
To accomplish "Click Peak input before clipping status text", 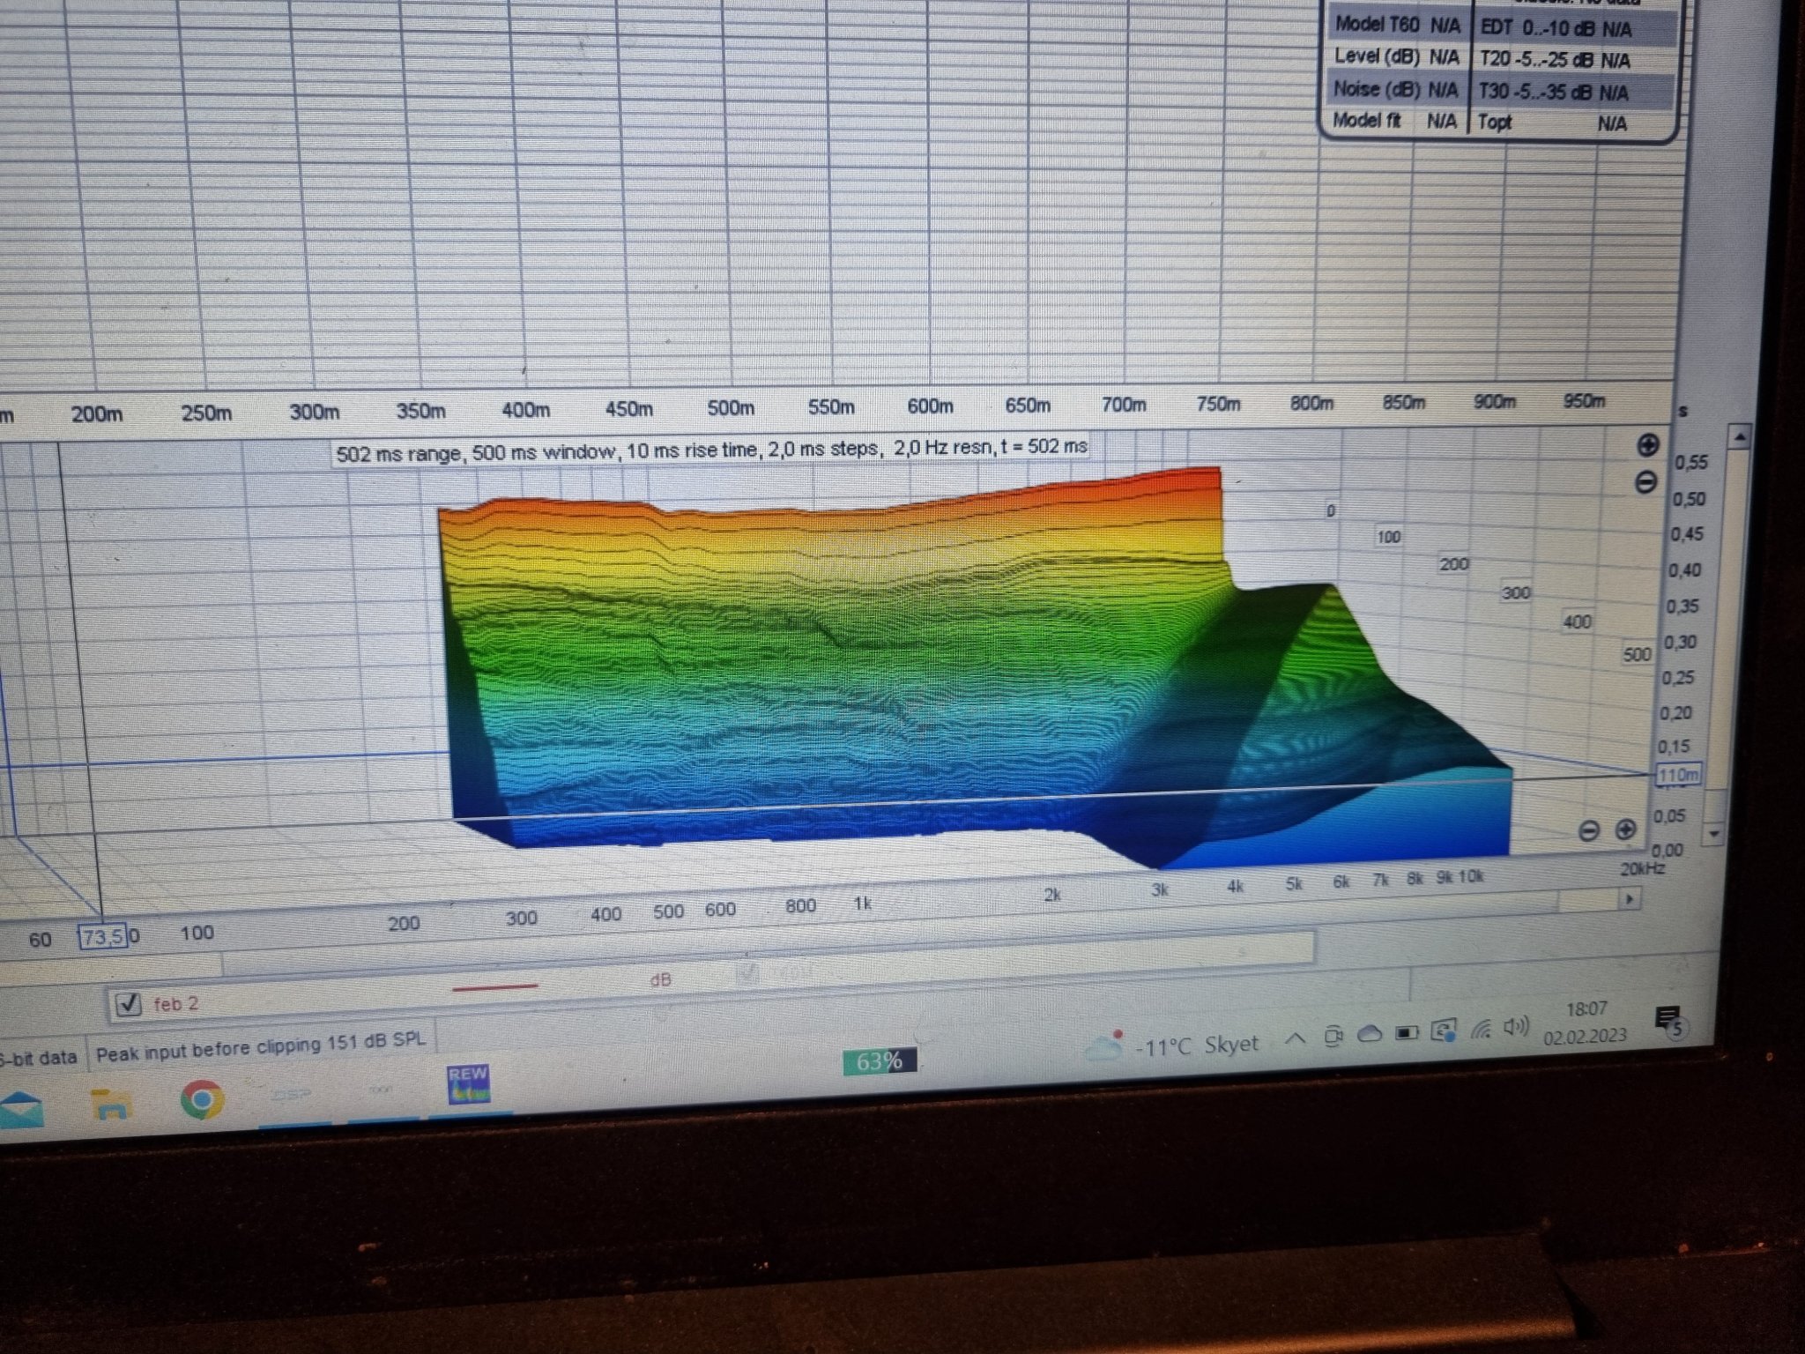I will [260, 1047].
